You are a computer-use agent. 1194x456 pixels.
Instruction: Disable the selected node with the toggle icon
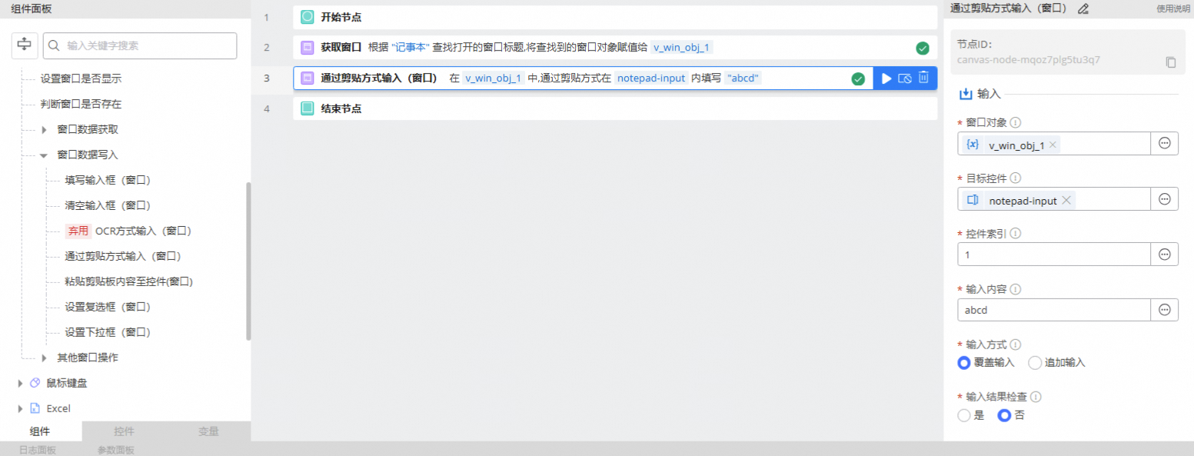click(x=905, y=78)
